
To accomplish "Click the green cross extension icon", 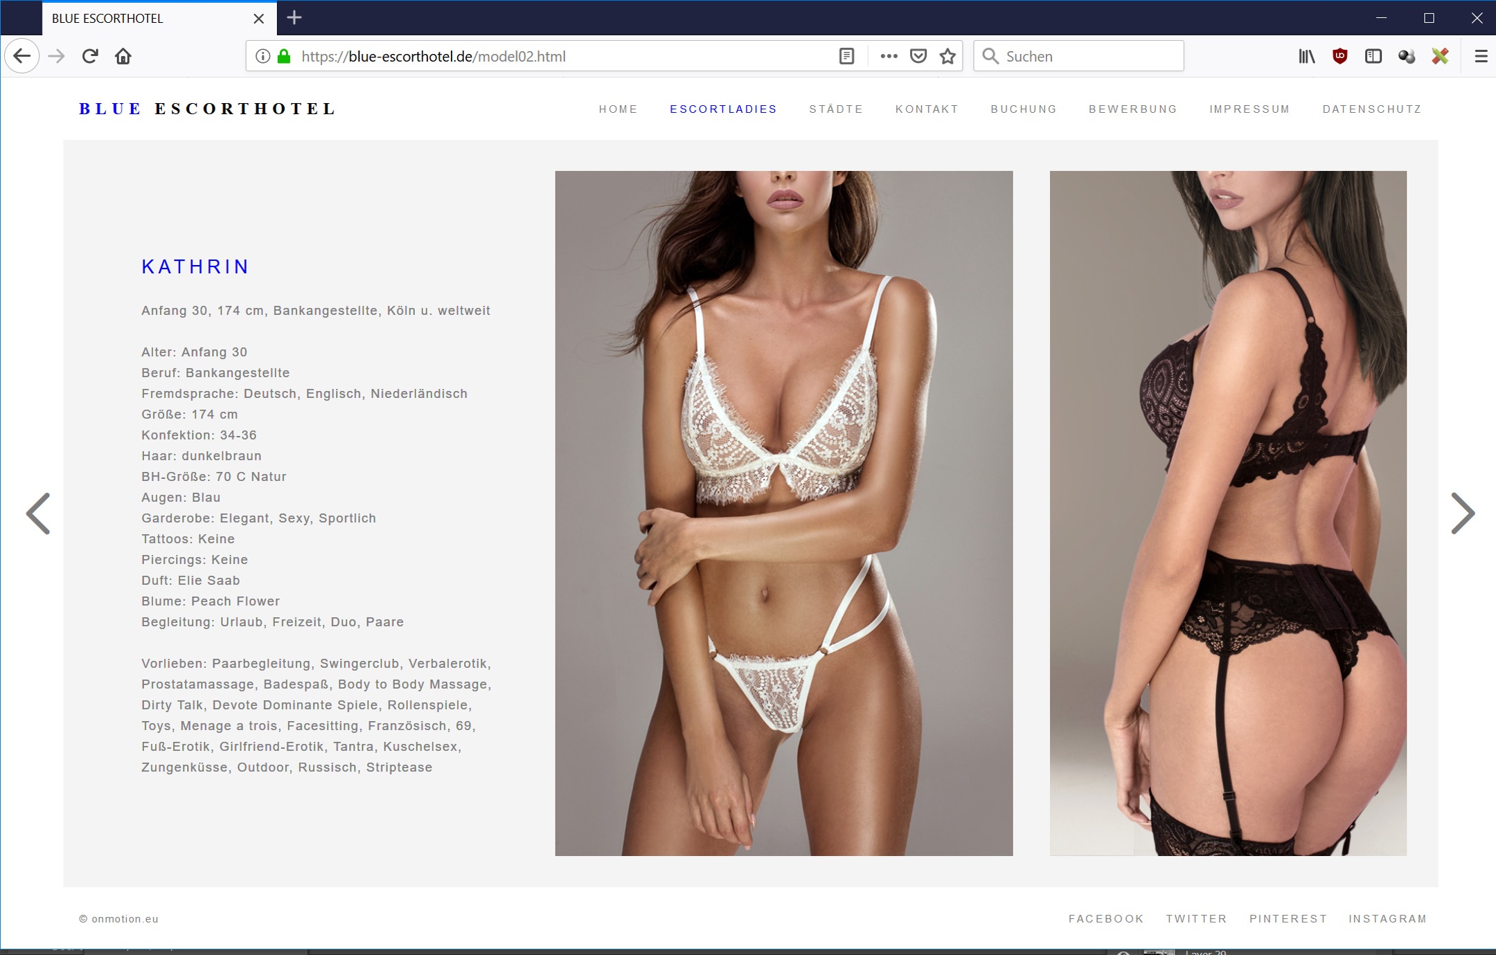I will 1440,56.
